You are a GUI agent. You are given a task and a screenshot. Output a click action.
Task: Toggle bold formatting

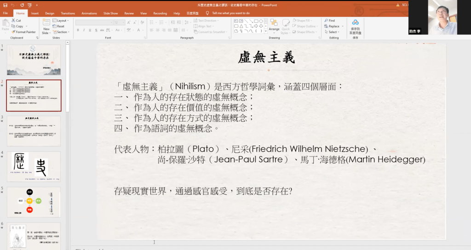[78, 30]
